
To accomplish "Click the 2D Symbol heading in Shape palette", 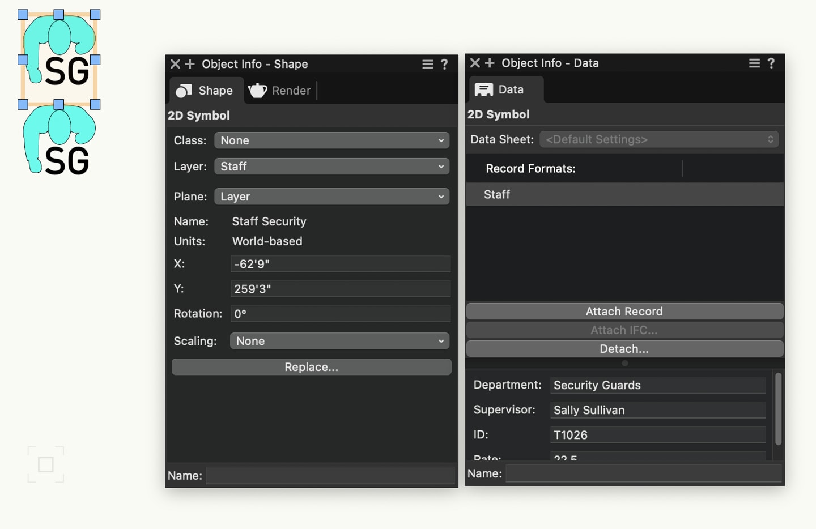I will point(199,116).
